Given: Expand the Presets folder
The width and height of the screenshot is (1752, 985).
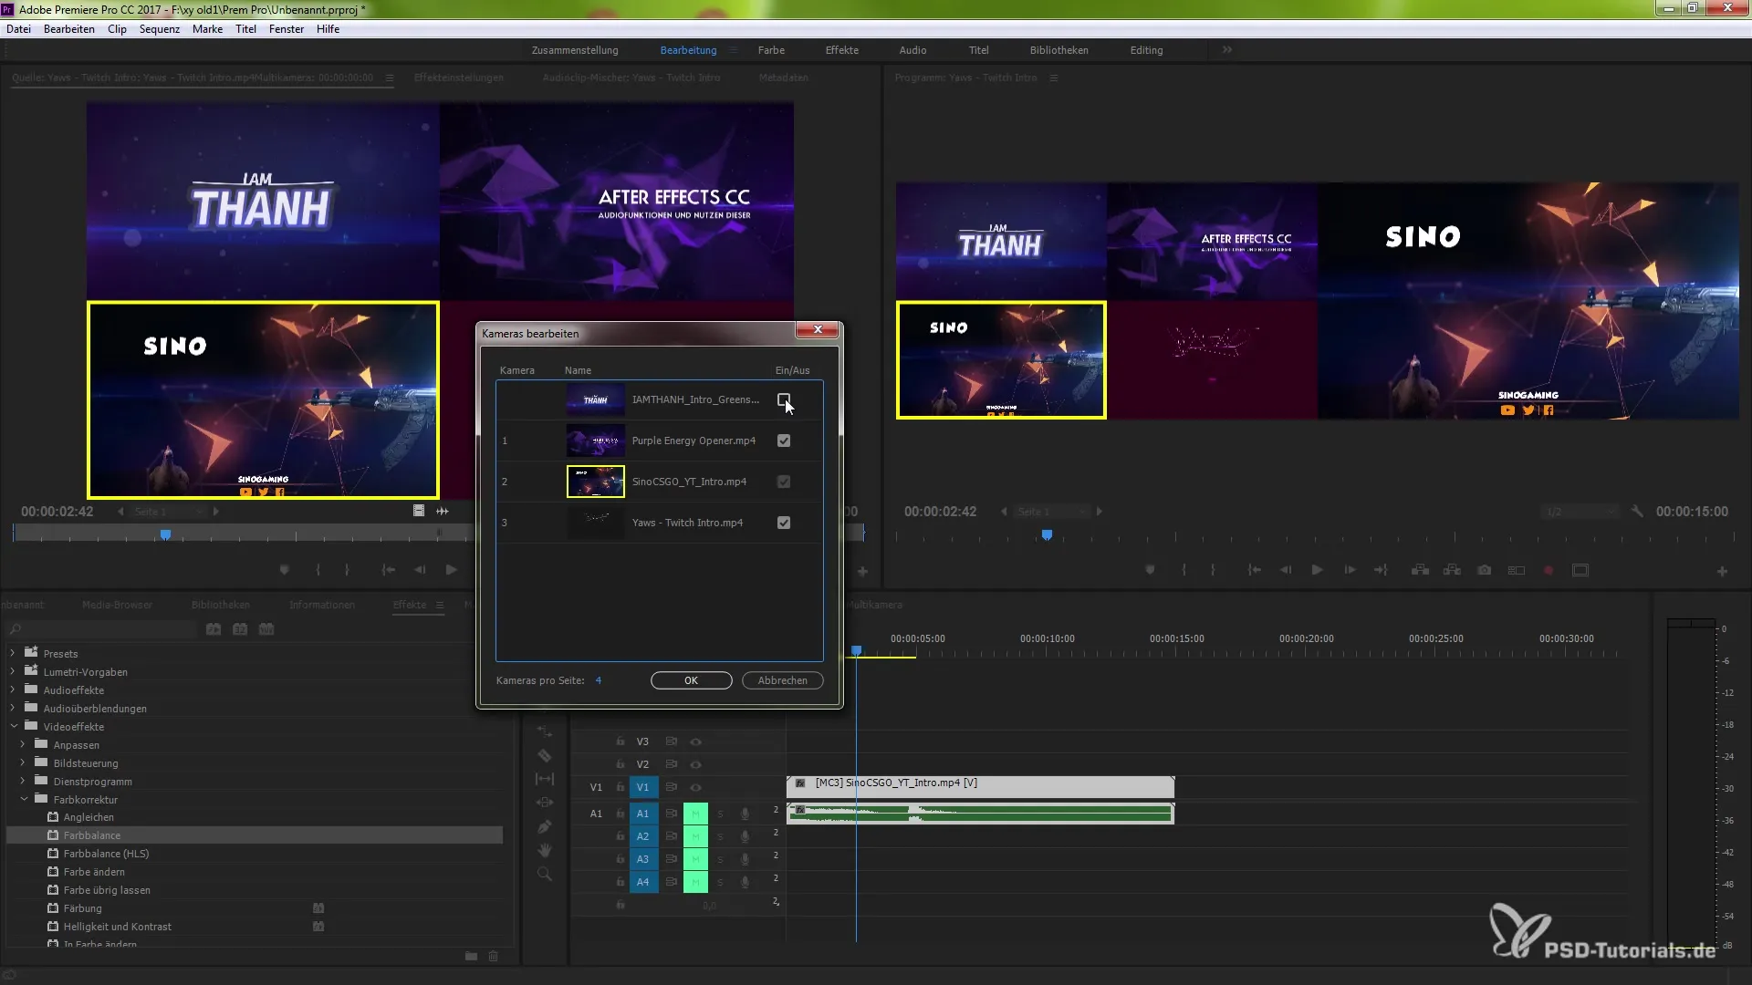Looking at the screenshot, I should [13, 653].
